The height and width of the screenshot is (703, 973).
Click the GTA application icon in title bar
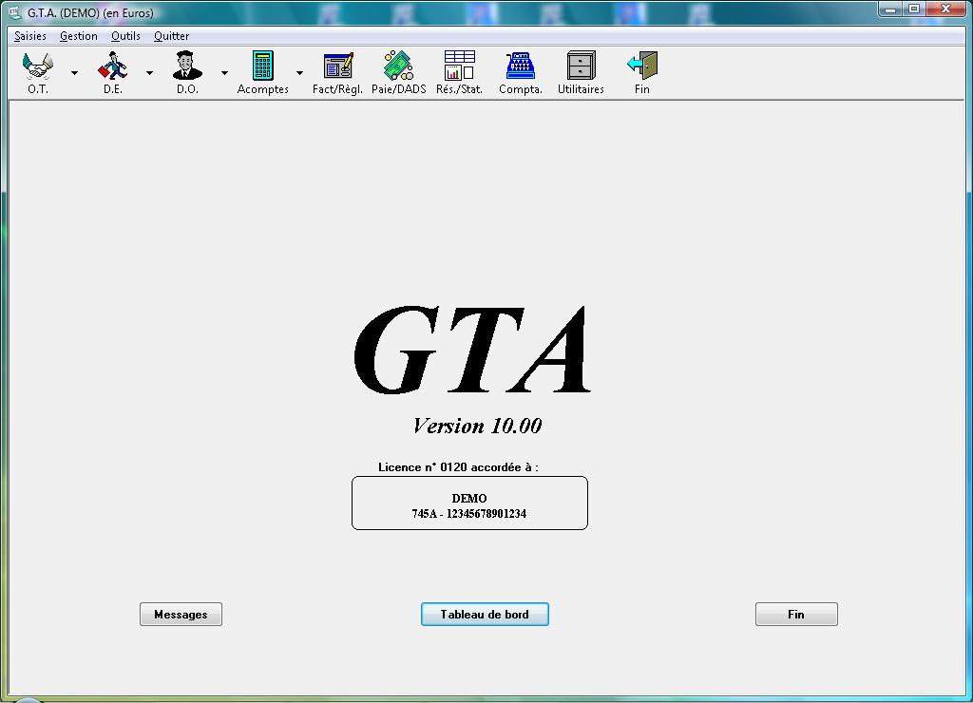coord(15,12)
